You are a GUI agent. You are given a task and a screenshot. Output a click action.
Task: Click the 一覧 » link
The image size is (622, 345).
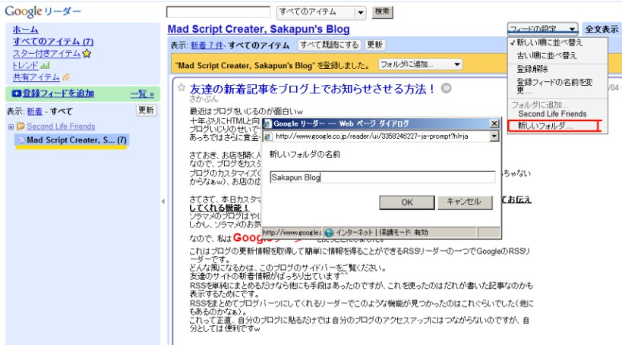tap(142, 94)
